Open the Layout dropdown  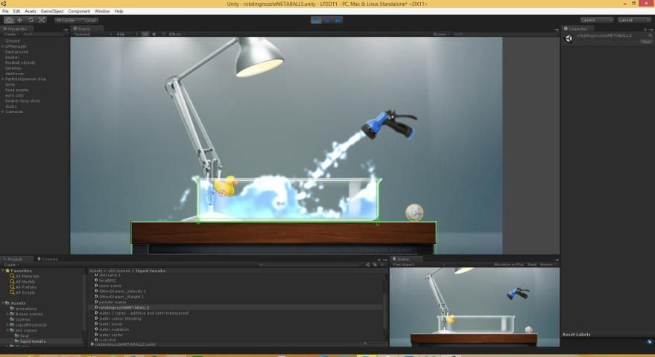(x=635, y=20)
